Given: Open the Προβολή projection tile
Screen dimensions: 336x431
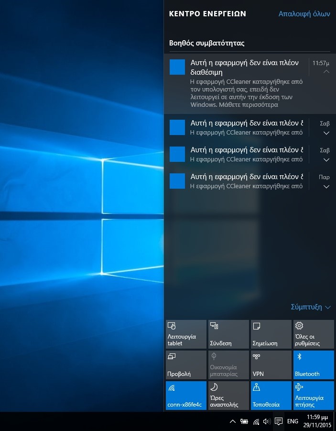Looking at the screenshot, I should (186, 365).
